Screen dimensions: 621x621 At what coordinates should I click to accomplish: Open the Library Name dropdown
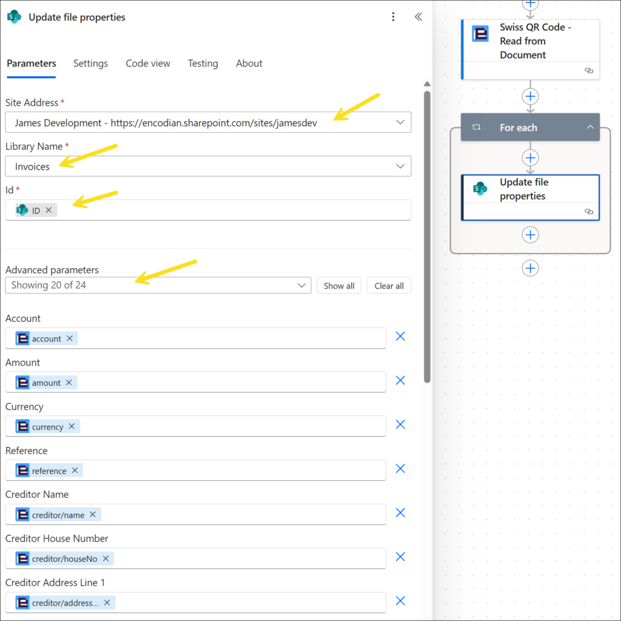click(400, 166)
